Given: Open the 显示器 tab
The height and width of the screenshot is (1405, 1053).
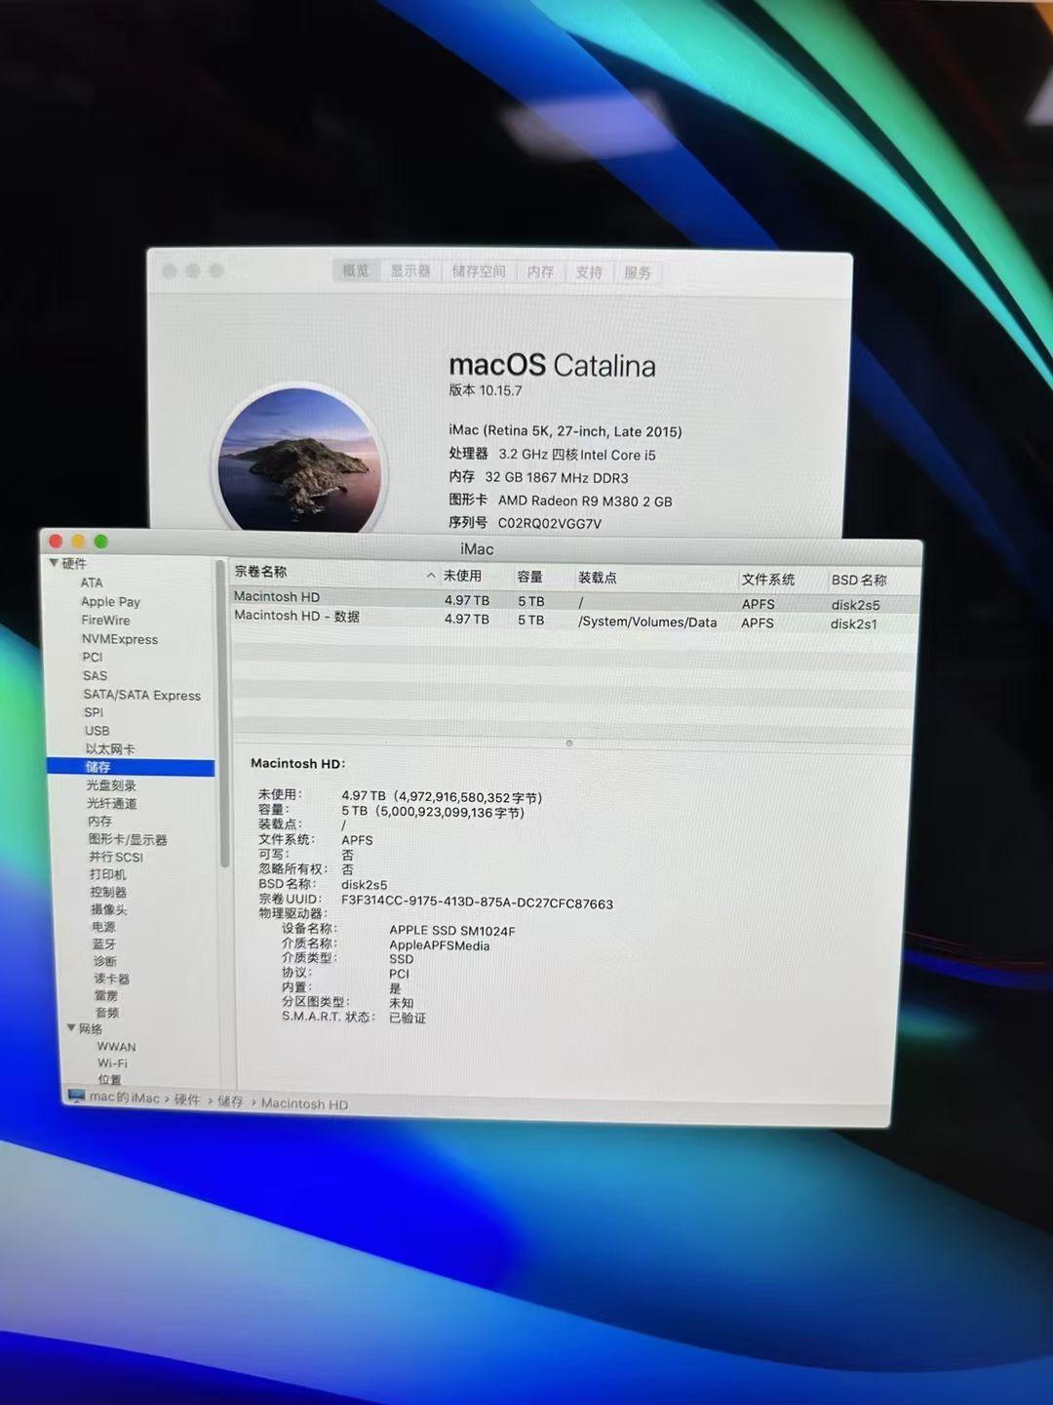Looking at the screenshot, I should pyautogui.click(x=410, y=270).
